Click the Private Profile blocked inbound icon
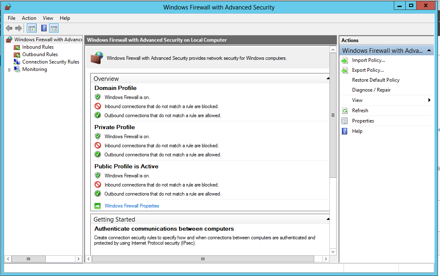This screenshot has width=440, height=276. [98, 146]
